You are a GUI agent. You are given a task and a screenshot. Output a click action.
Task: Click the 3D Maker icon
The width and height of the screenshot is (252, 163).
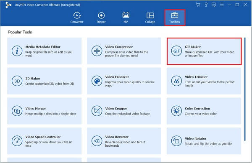pyautogui.click(x=17, y=81)
